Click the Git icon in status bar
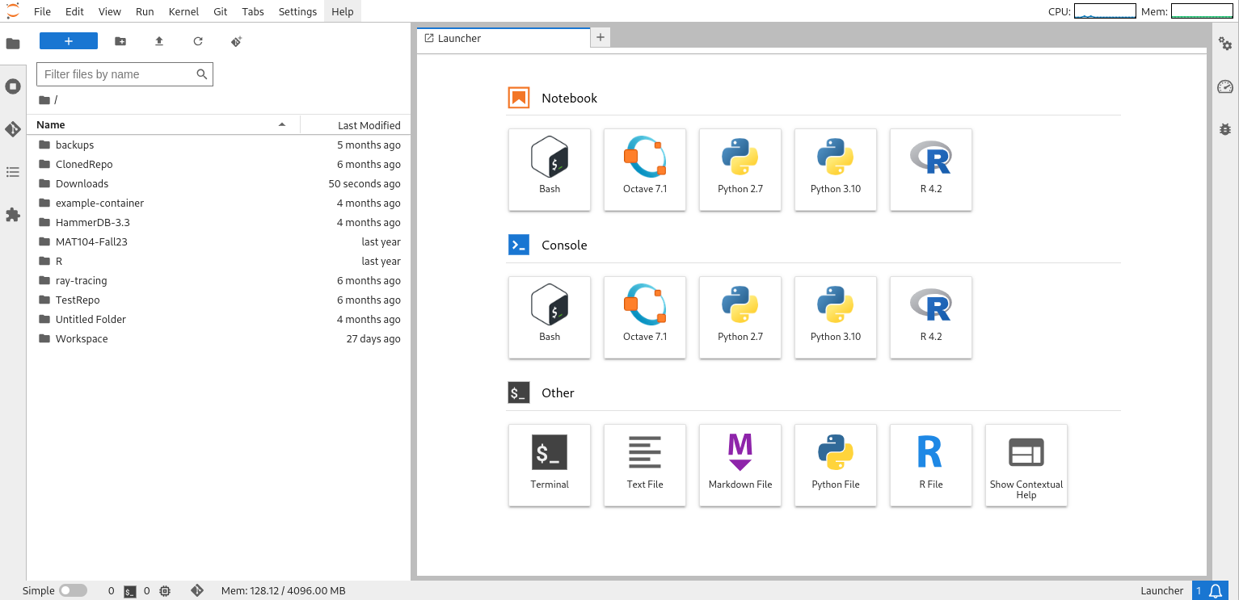 tap(196, 591)
